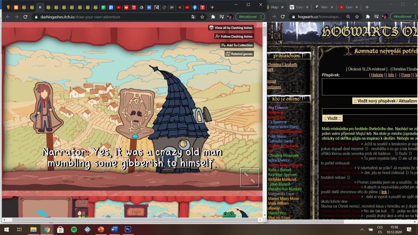This screenshot has width=418, height=235.
Task: Enter fullscreen mode for the game
Action: click(x=249, y=177)
